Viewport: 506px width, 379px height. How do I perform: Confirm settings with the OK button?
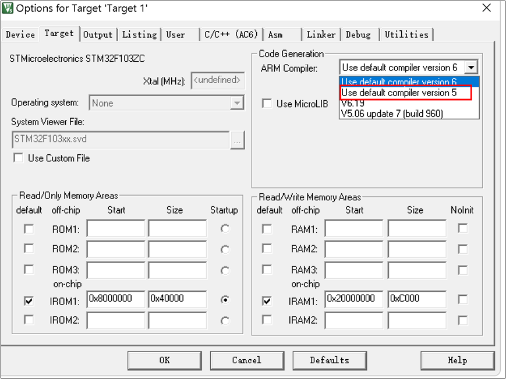coord(164,360)
